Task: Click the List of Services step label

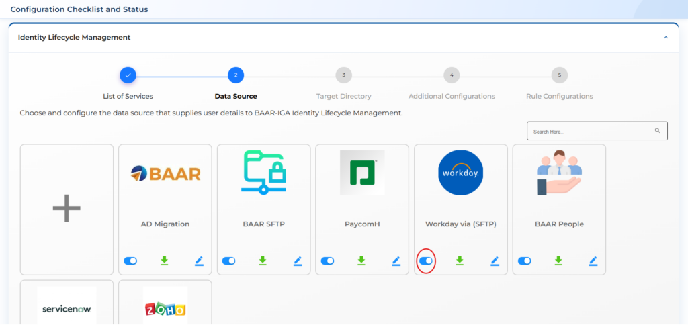Action: click(x=128, y=97)
